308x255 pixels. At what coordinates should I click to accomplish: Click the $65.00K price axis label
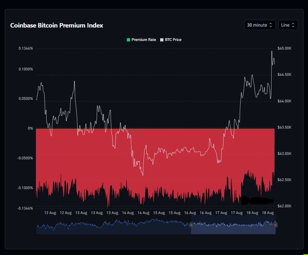click(284, 49)
